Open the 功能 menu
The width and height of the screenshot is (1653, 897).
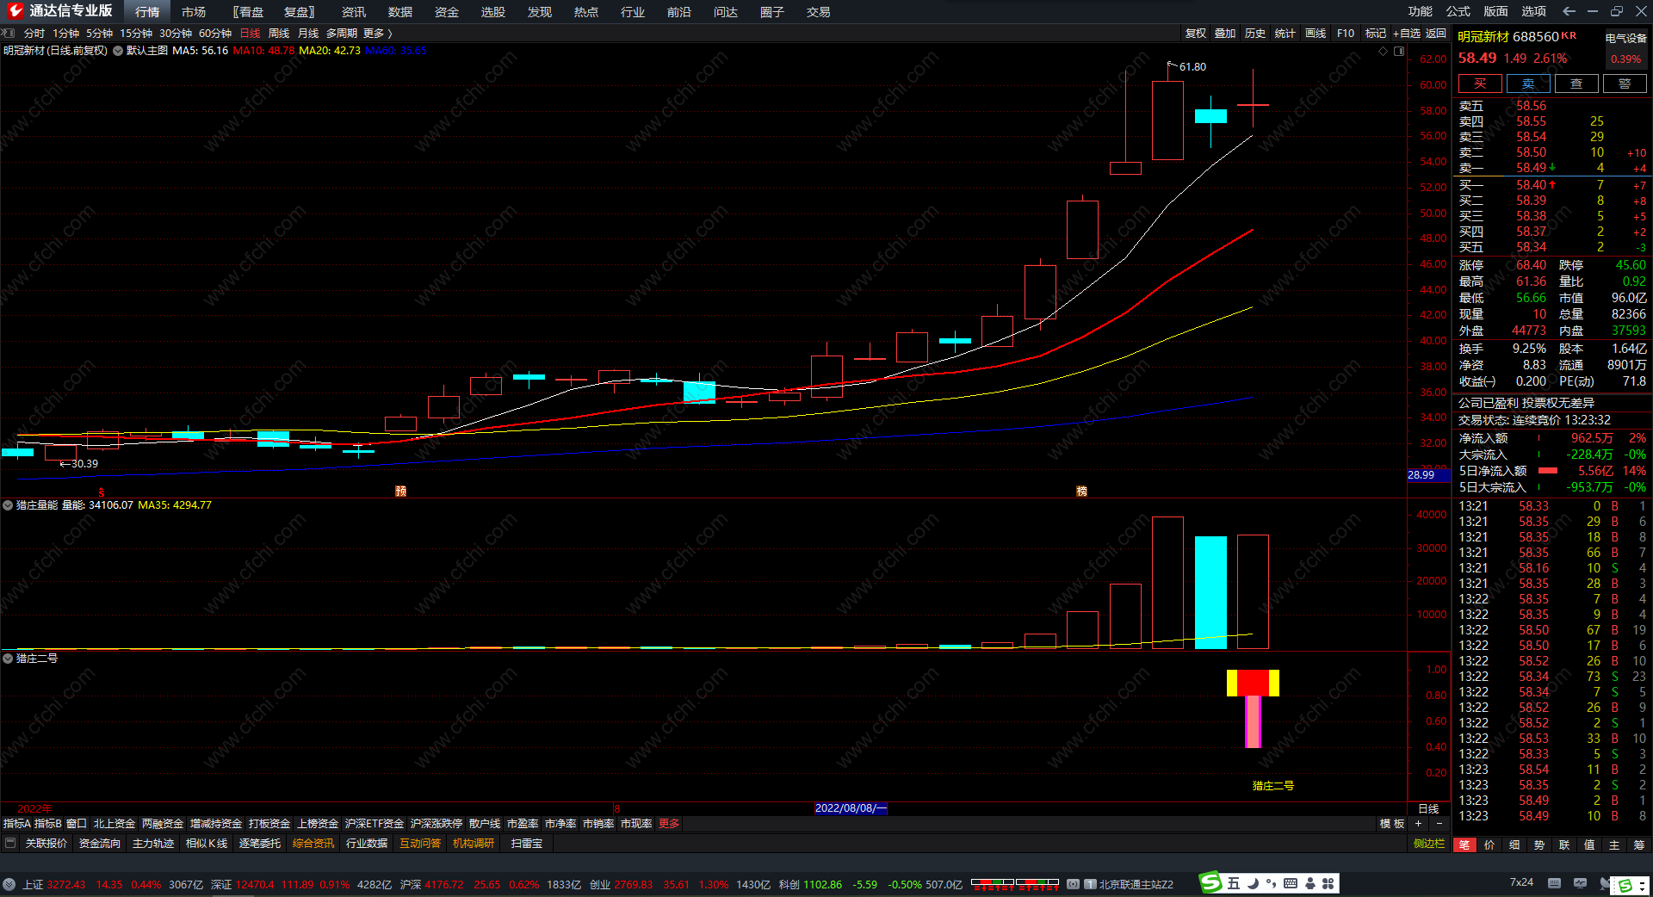tap(1421, 11)
